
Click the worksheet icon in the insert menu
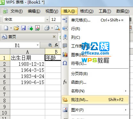(65, 46)
